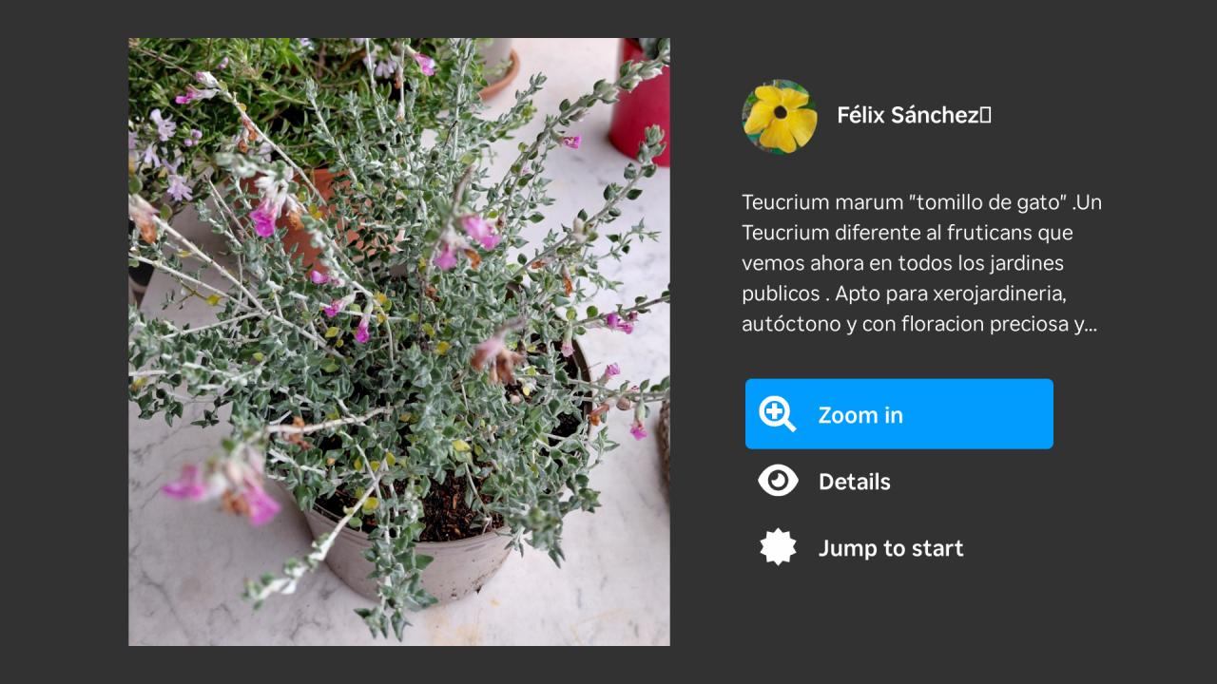Click the Teucrium marum description text
The image size is (1217, 684).
[921, 263]
